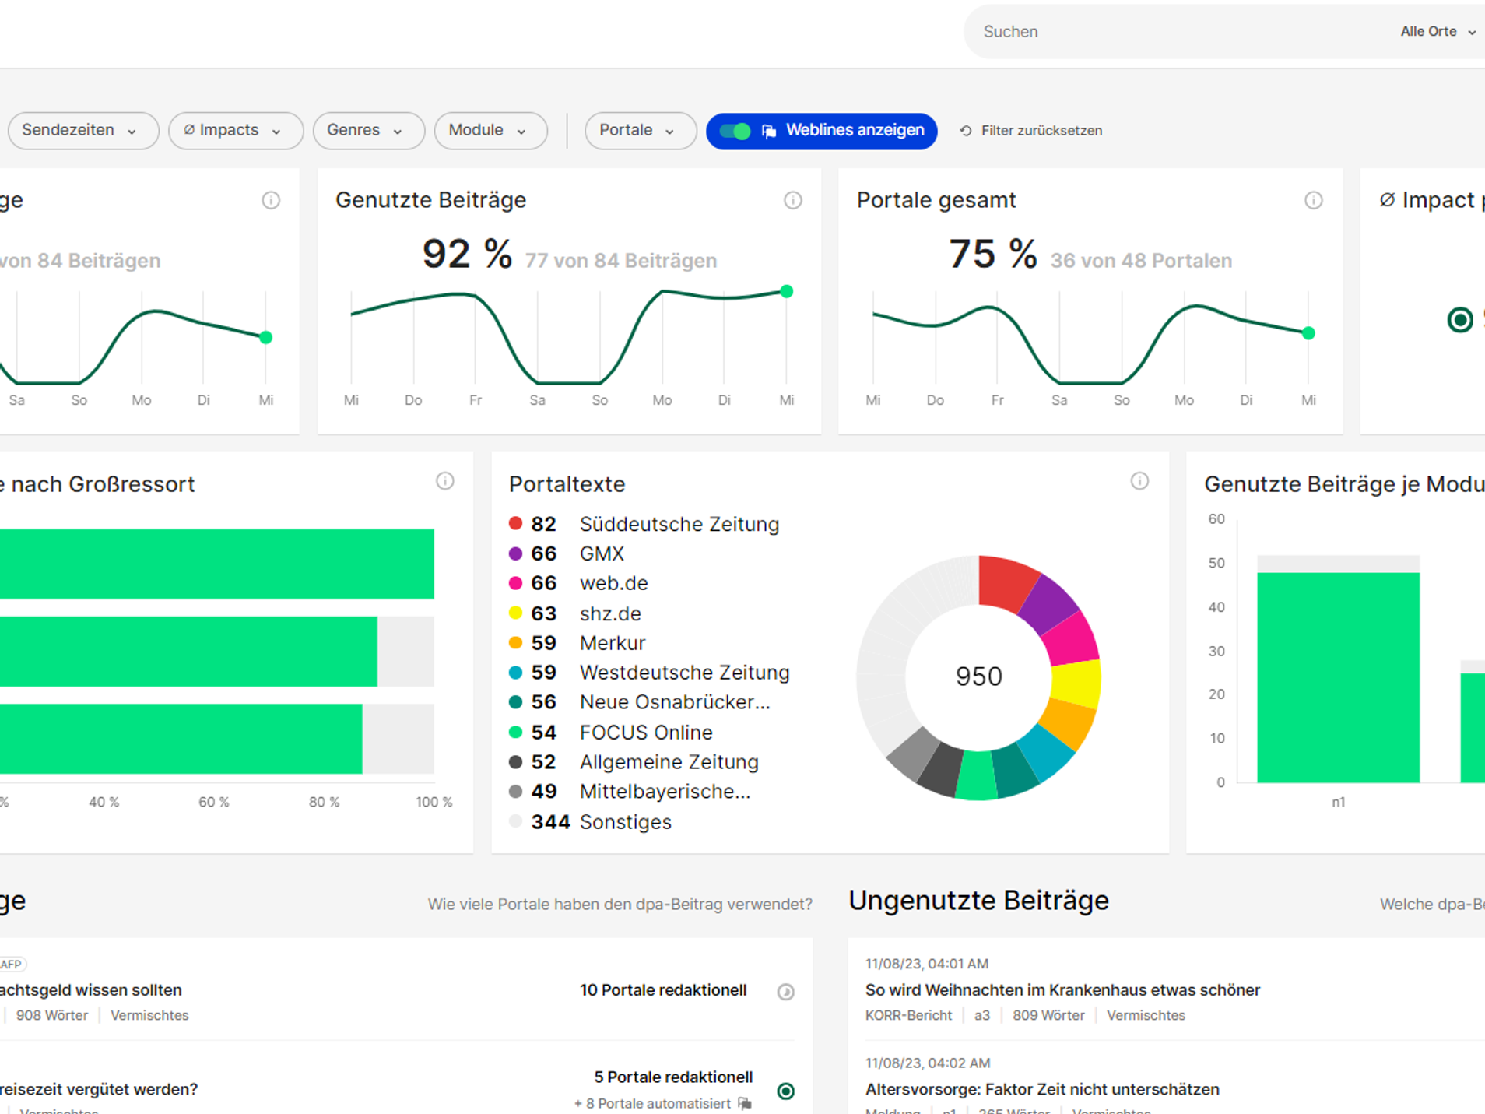Open article So wird Weihnachten im Krankenhaus
Viewport: 1485px width, 1114px height.
tap(1062, 990)
